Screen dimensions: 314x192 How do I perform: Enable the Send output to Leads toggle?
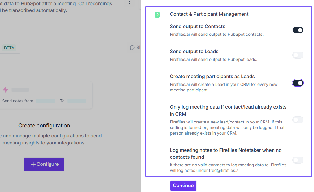[298, 55]
